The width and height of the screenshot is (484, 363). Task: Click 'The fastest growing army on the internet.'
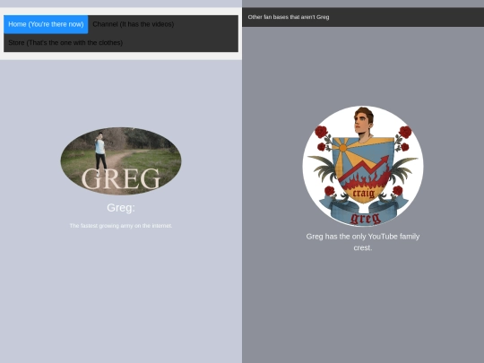[x=121, y=226]
